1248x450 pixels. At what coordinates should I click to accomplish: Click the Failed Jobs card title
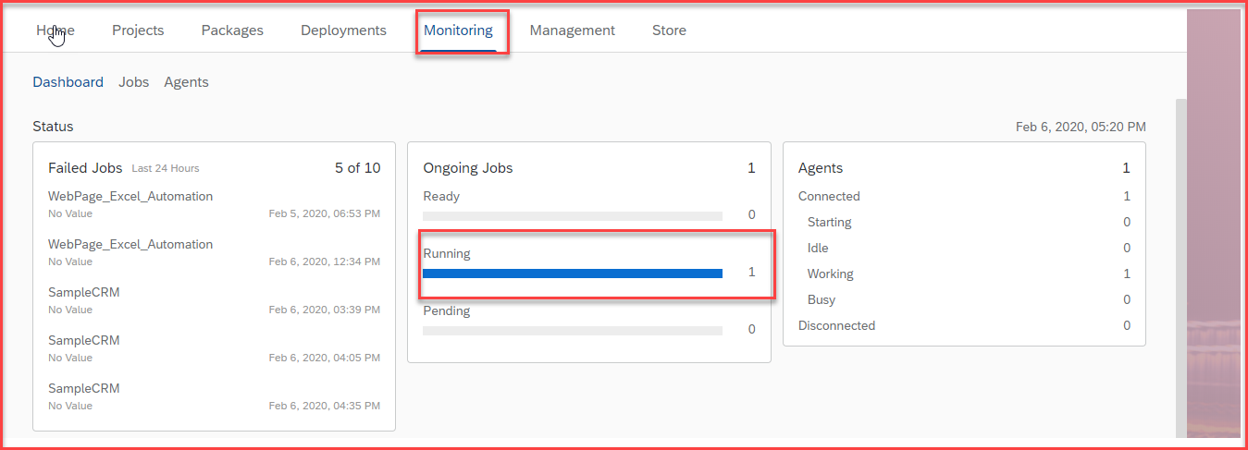85,168
